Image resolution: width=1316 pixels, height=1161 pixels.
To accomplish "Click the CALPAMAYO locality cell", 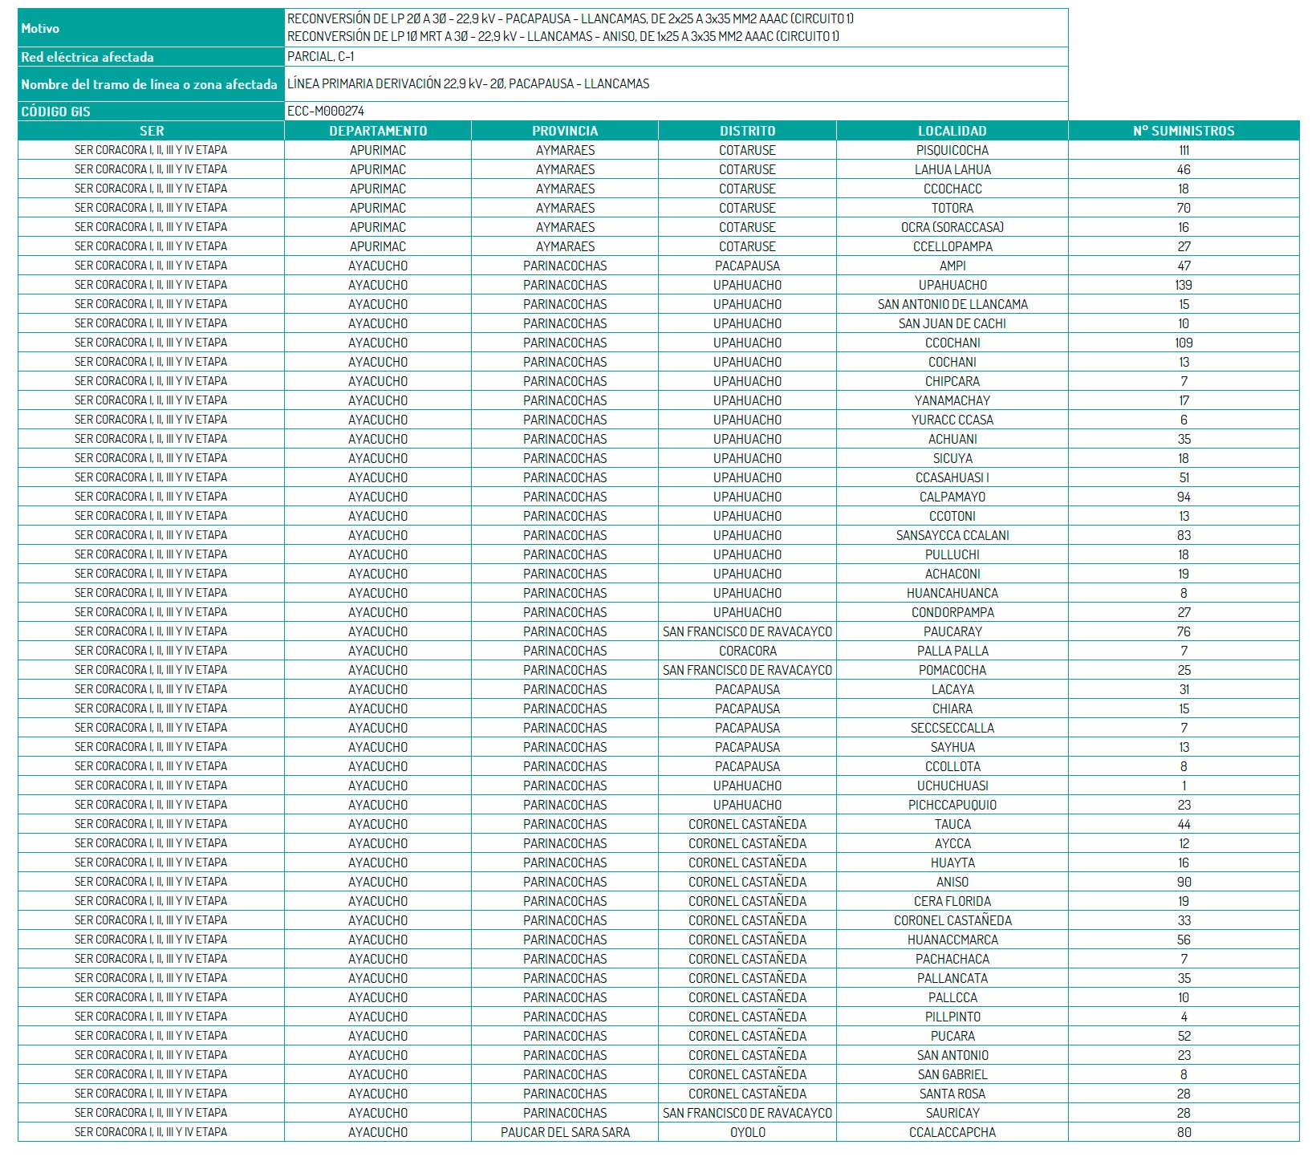I will [952, 497].
